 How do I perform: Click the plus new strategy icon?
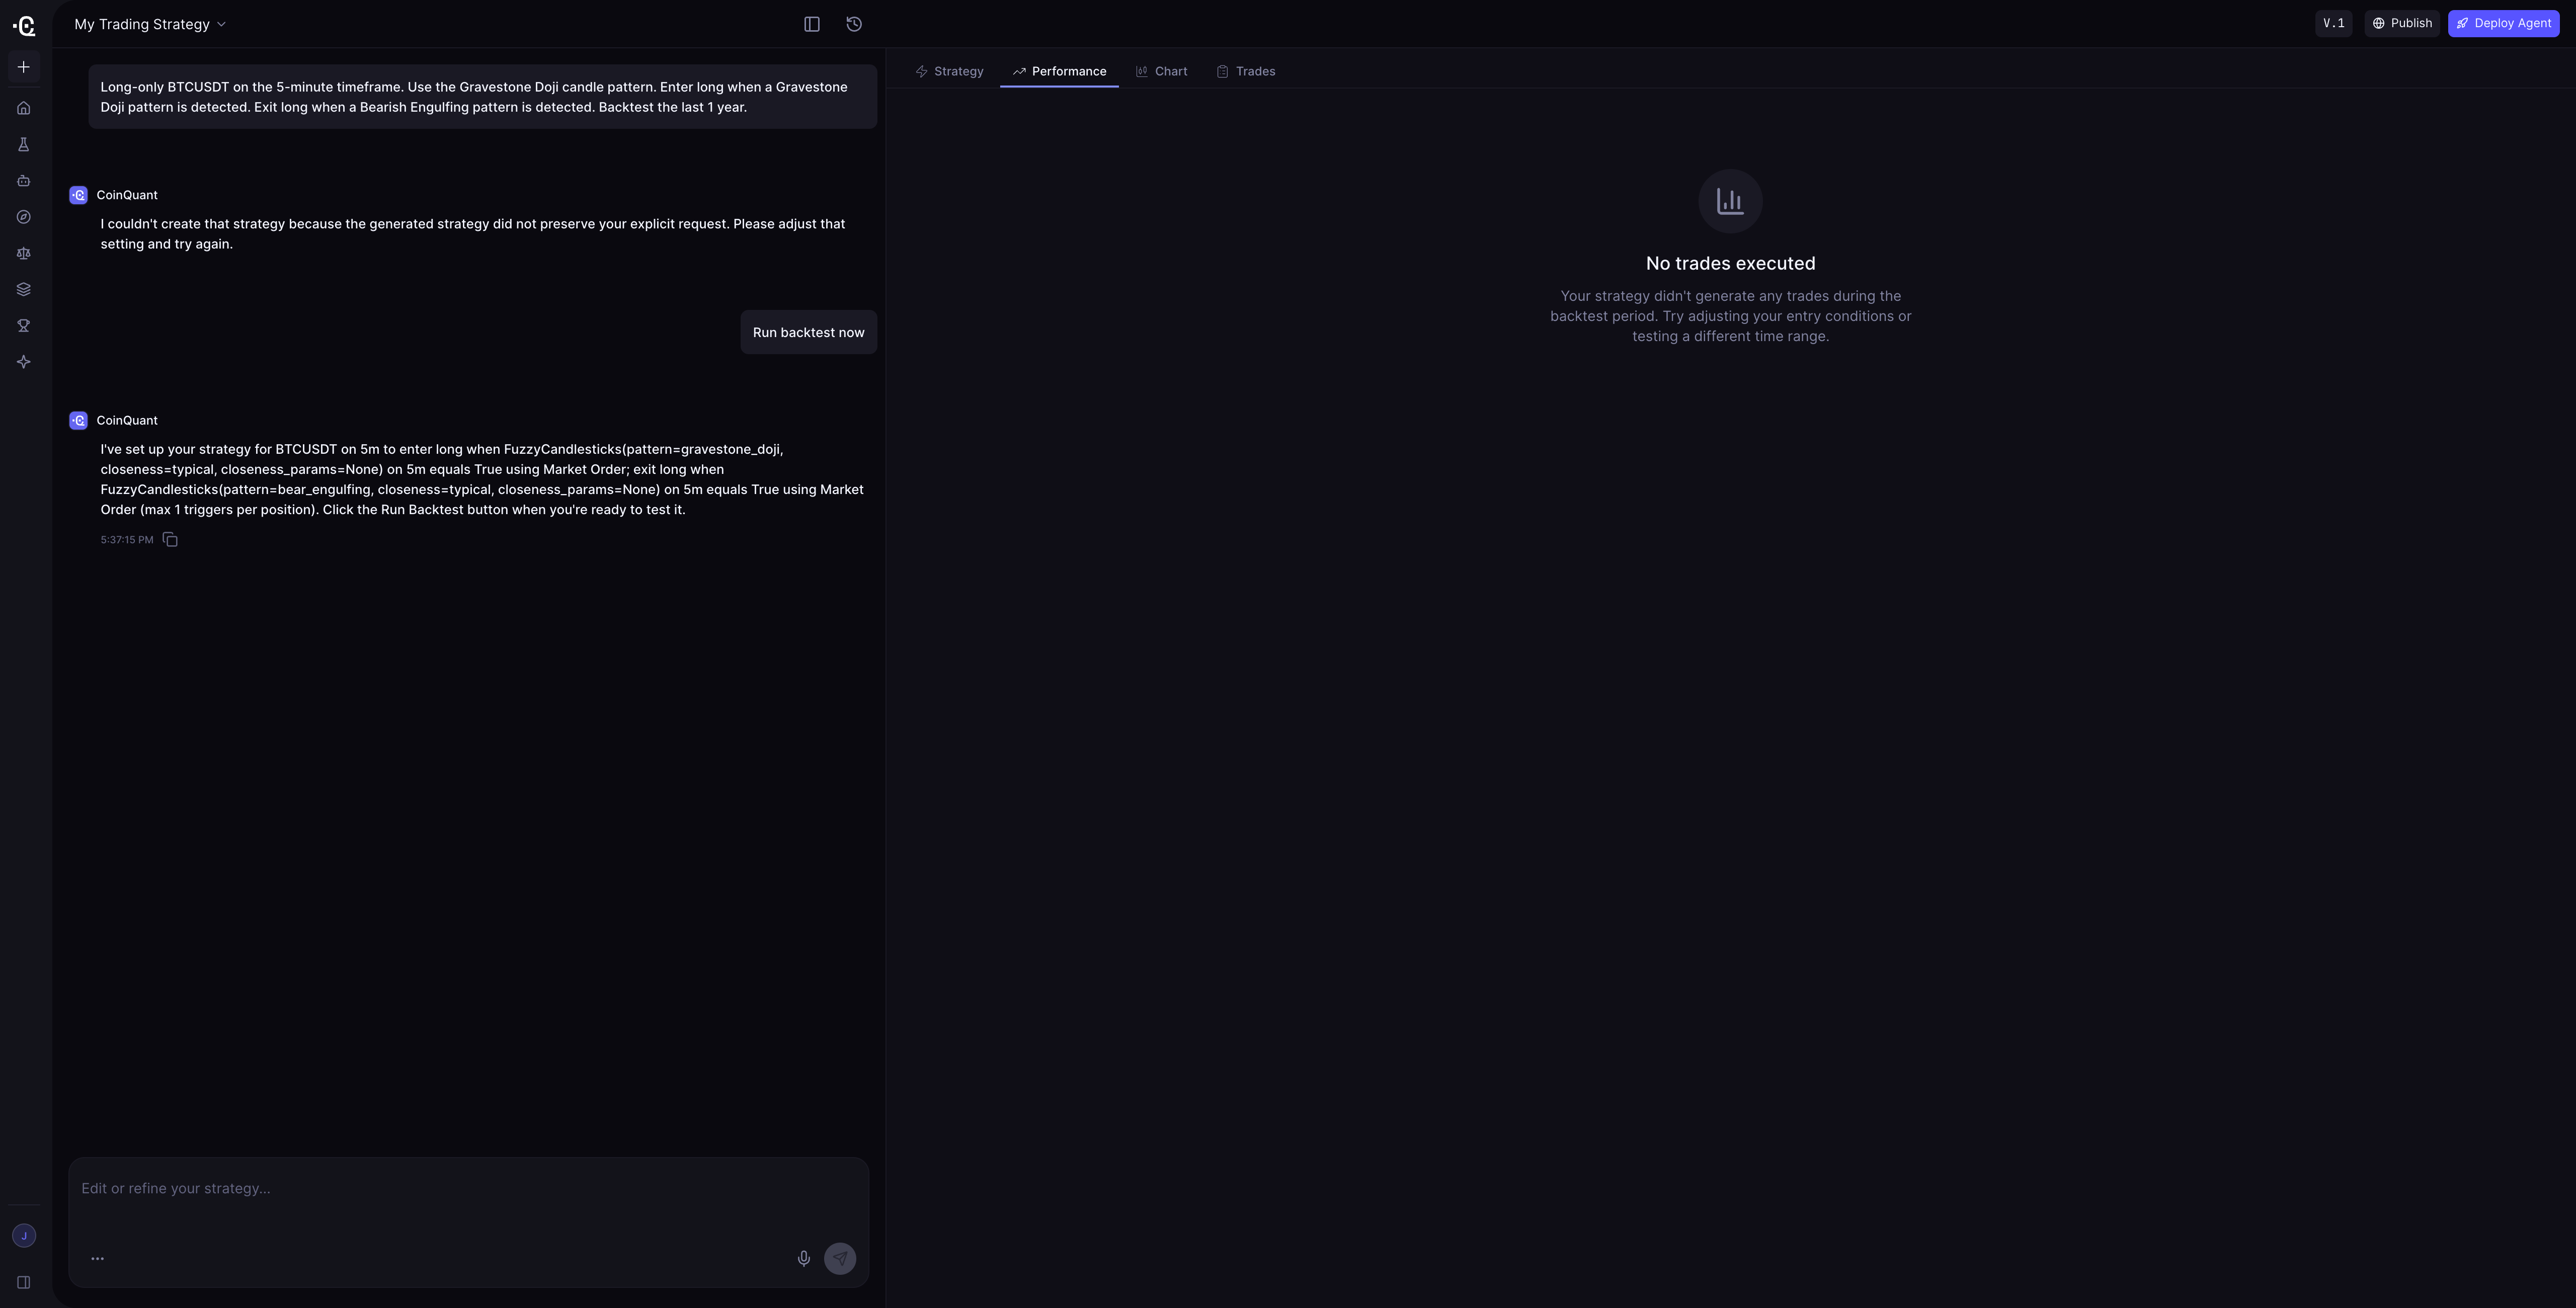click(x=24, y=67)
